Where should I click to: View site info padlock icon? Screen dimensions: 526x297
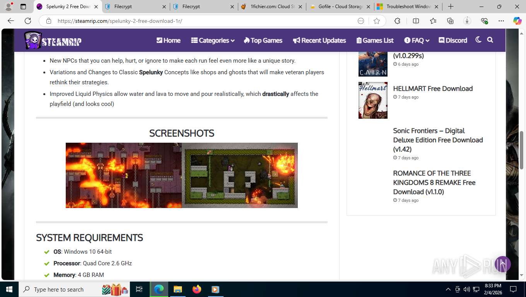tap(49, 21)
